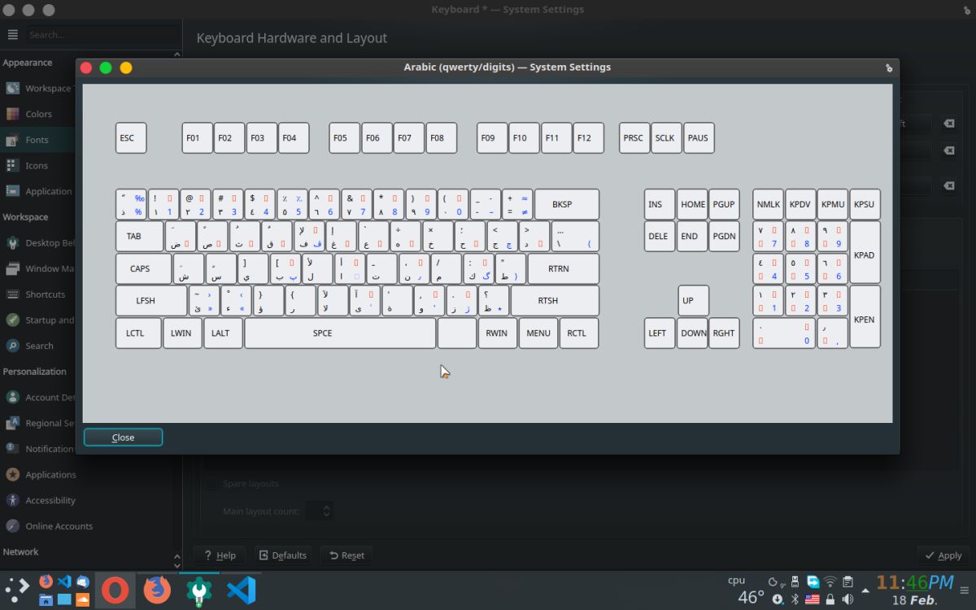Click the ESC key in keyboard preview
The width and height of the screenshot is (976, 610).
coord(131,138)
